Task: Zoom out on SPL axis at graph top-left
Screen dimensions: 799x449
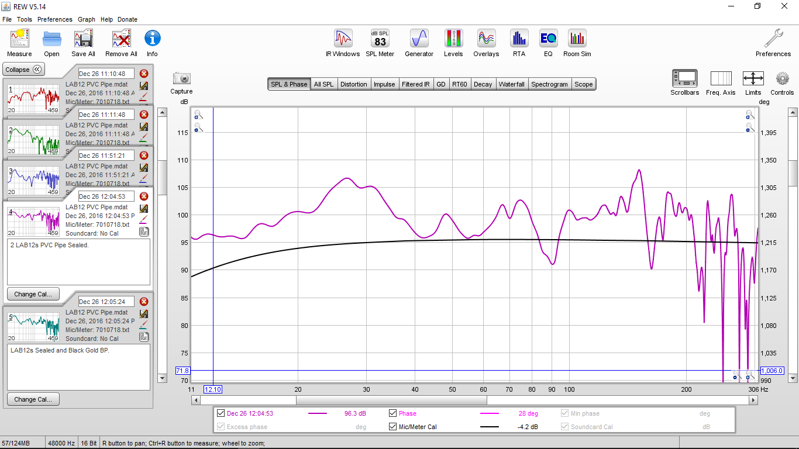Action: [x=198, y=127]
